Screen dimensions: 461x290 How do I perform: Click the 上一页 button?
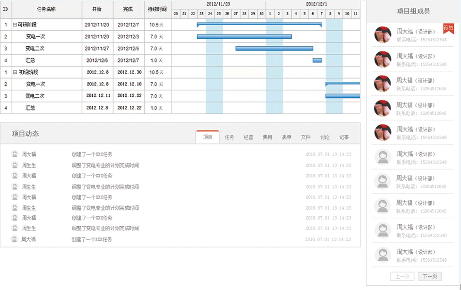click(402, 276)
